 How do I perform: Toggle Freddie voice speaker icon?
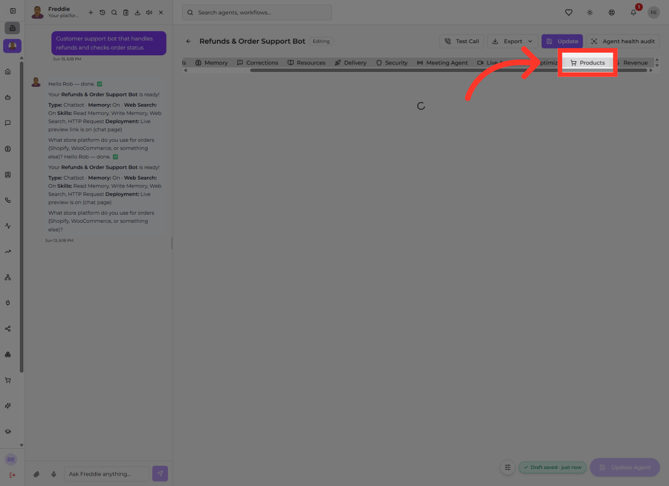pyautogui.click(x=149, y=13)
